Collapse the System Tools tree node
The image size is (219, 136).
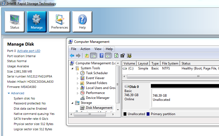click(73, 68)
